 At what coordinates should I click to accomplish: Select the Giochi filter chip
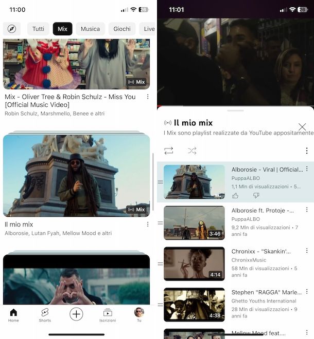(x=122, y=29)
